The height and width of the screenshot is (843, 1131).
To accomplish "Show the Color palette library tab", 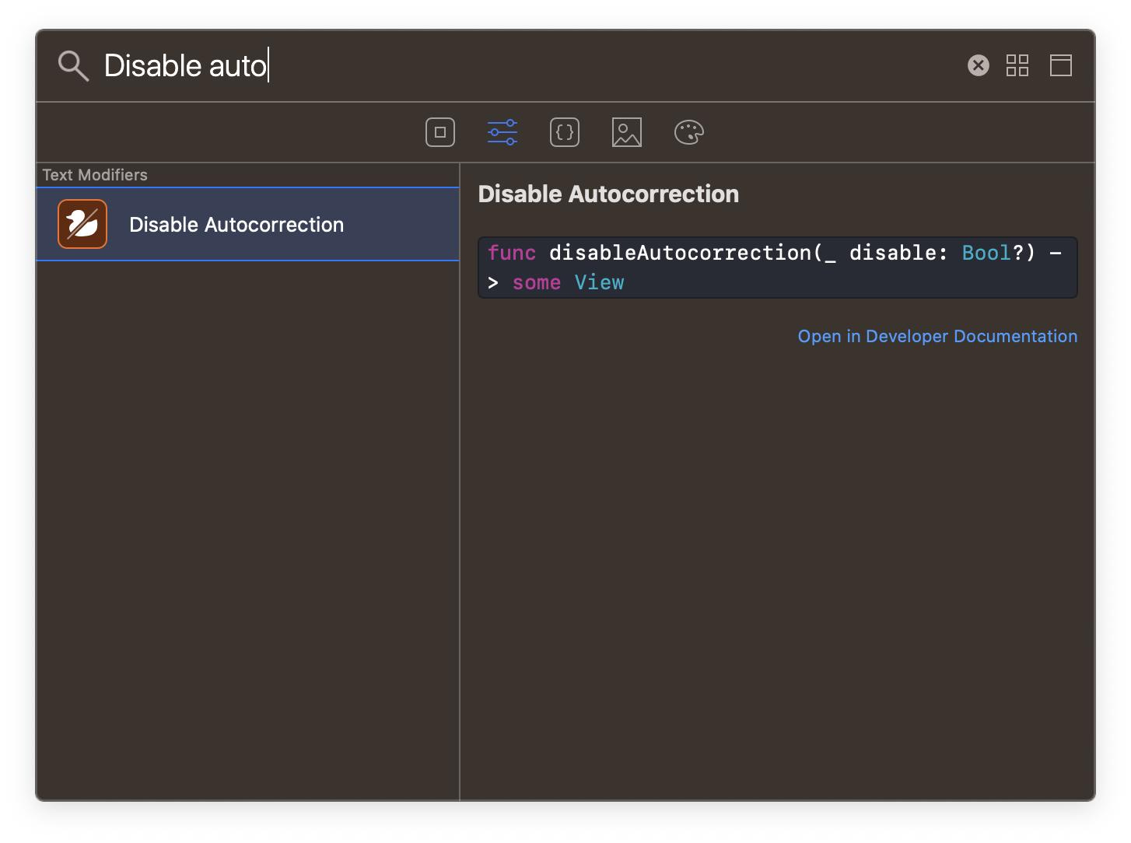I will (x=689, y=132).
